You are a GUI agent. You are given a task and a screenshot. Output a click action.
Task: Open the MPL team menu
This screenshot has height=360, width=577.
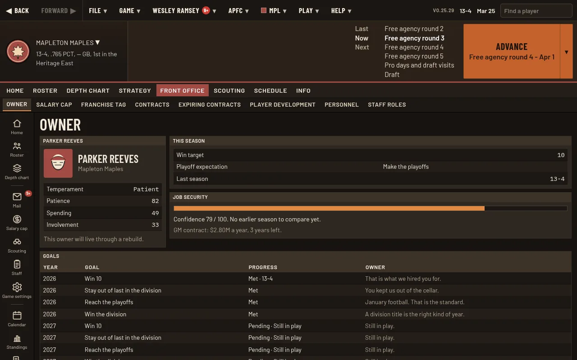coord(274,11)
